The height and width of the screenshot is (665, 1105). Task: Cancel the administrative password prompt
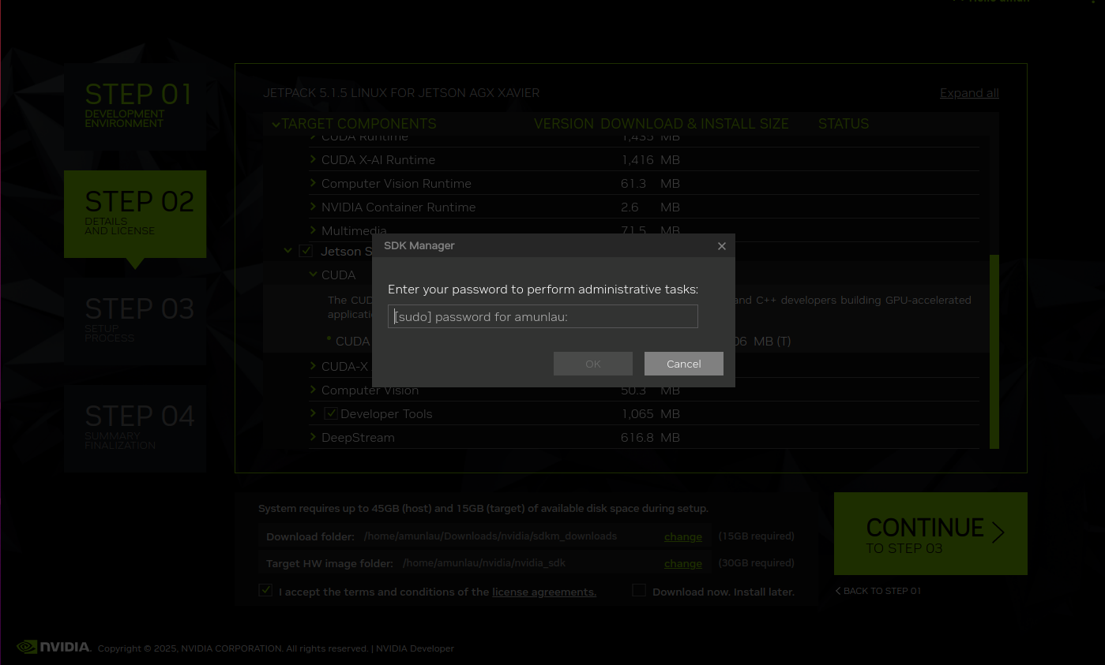click(683, 364)
